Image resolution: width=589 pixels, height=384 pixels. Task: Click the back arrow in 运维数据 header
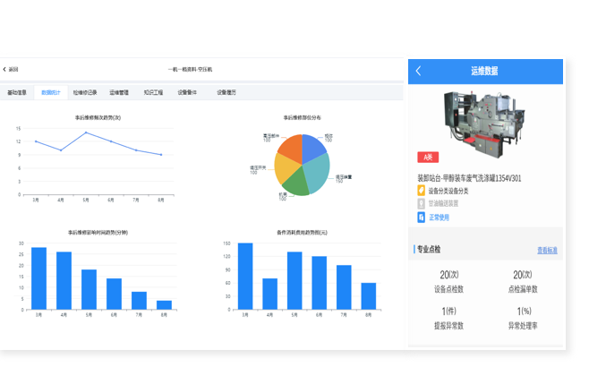click(x=418, y=71)
